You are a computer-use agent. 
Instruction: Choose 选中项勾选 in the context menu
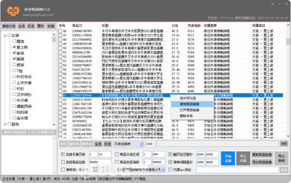(x=192, y=98)
